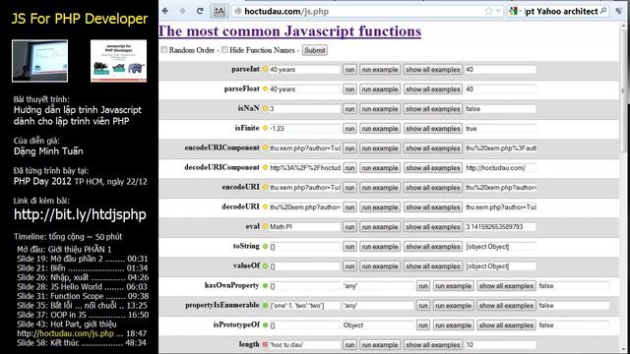Click show all examples for isPrototypeOf
This screenshot has height=354, width=630.
coord(506,325)
